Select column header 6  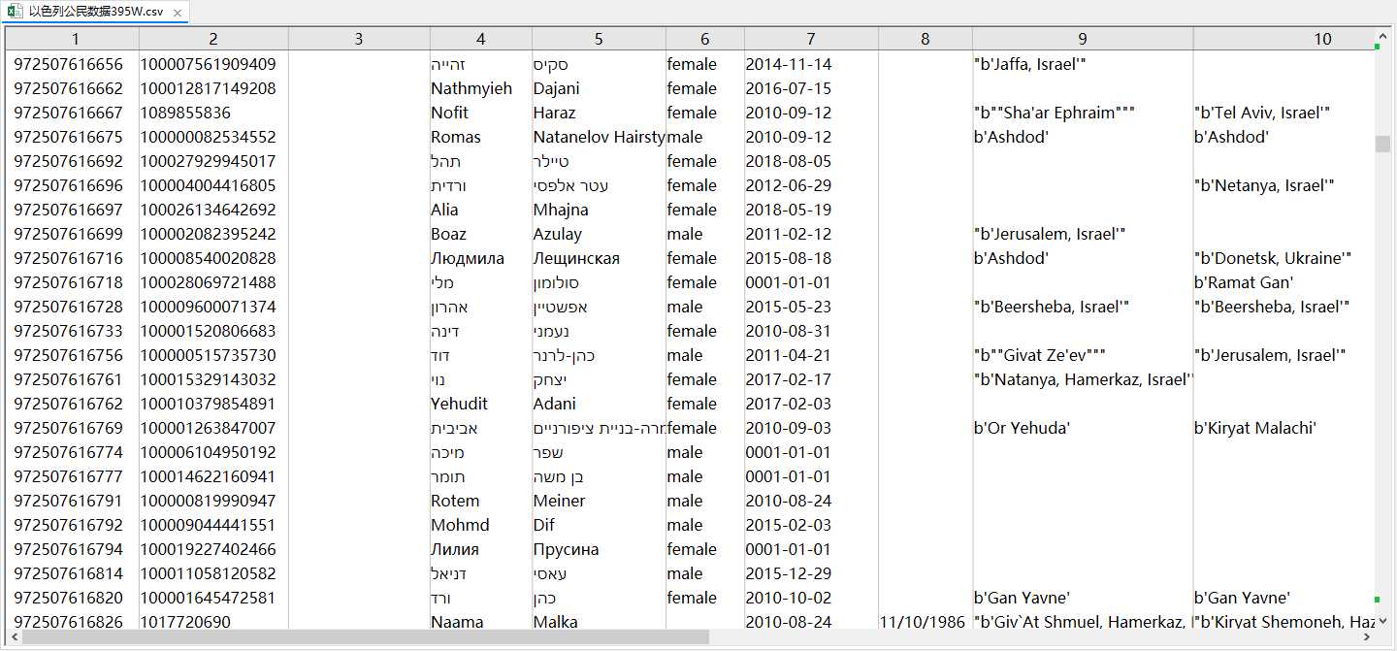click(x=704, y=39)
